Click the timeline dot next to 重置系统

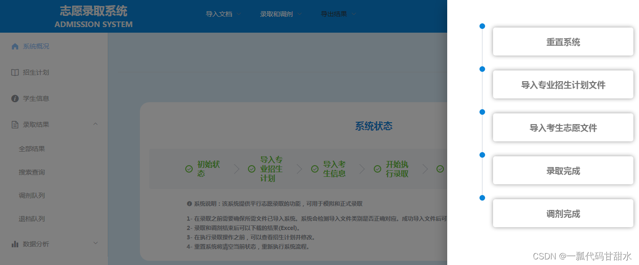[482, 26]
